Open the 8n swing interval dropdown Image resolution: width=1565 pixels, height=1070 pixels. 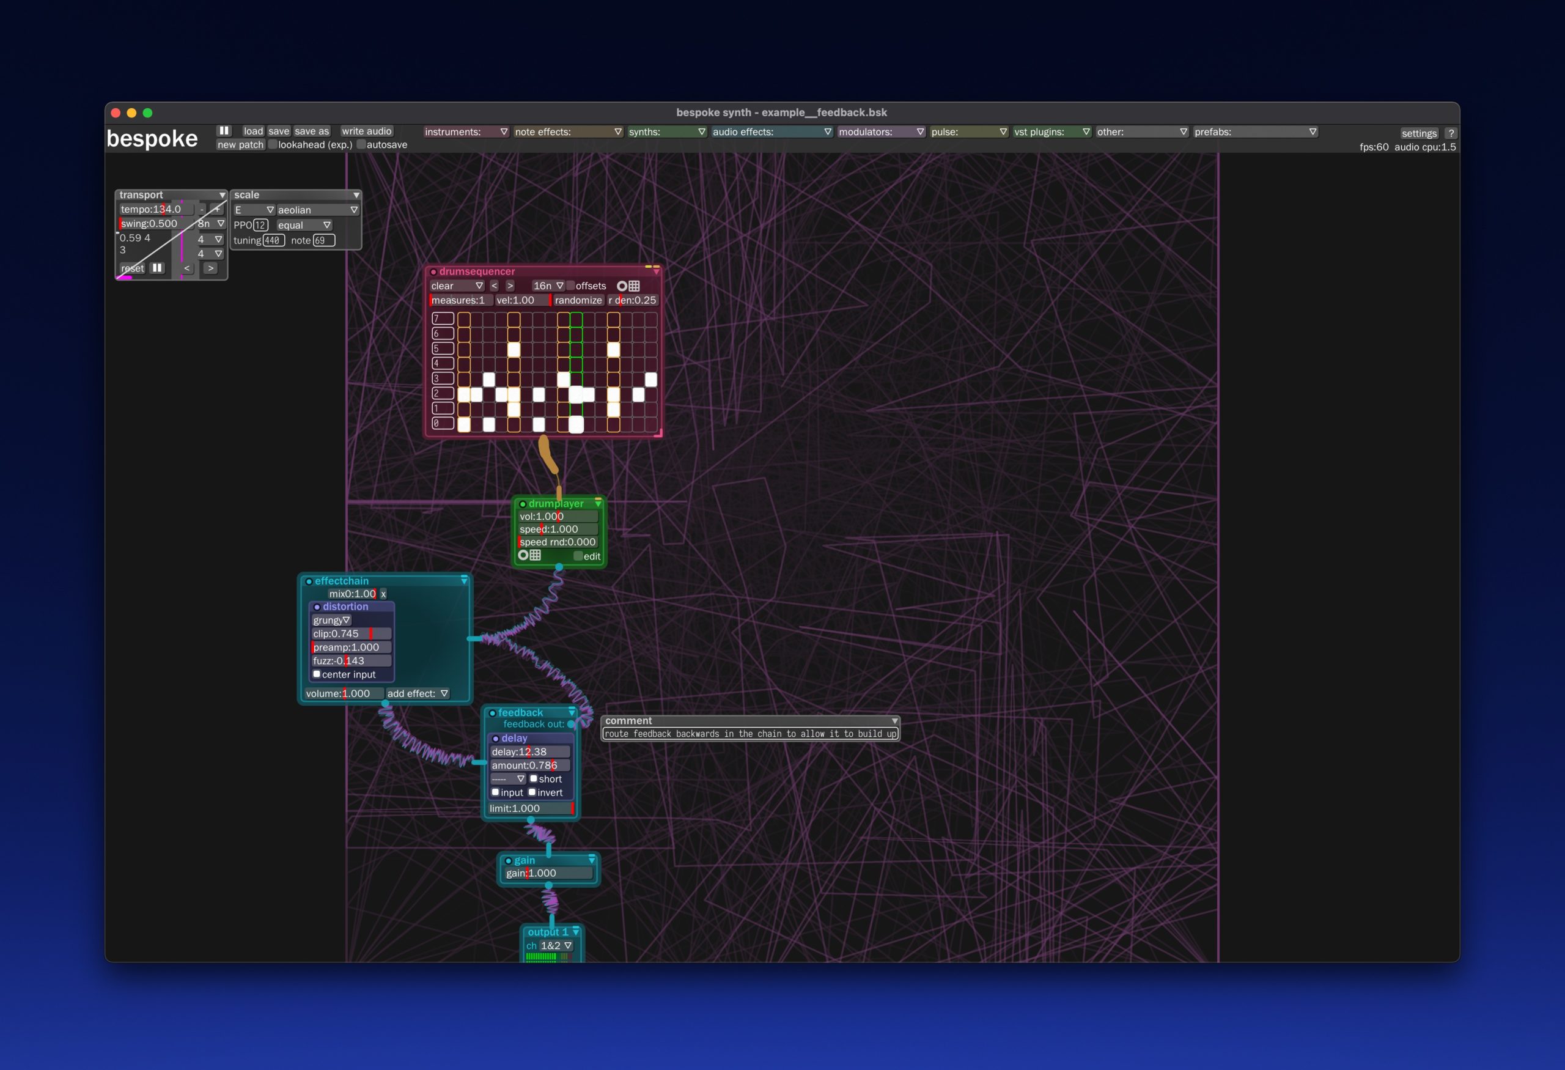coord(211,223)
